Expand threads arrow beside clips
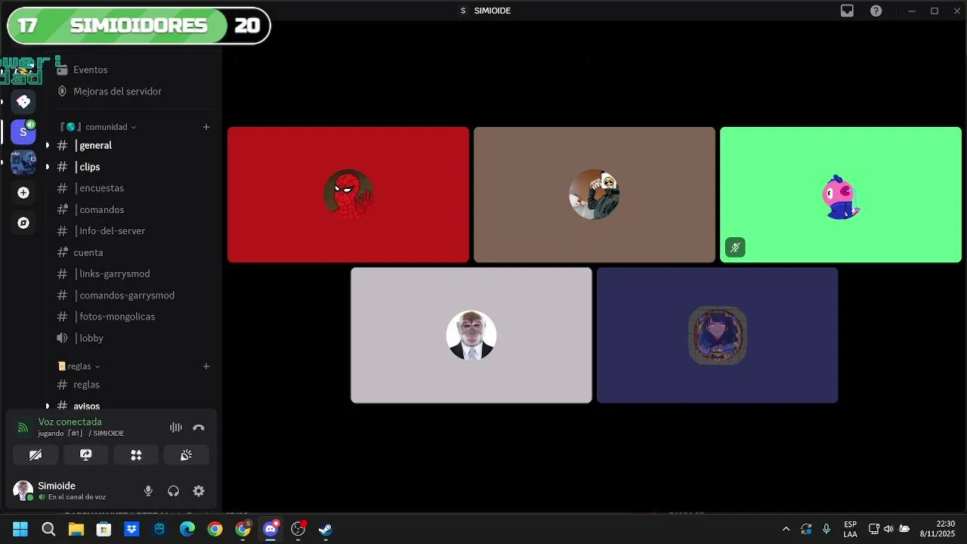 (47, 167)
